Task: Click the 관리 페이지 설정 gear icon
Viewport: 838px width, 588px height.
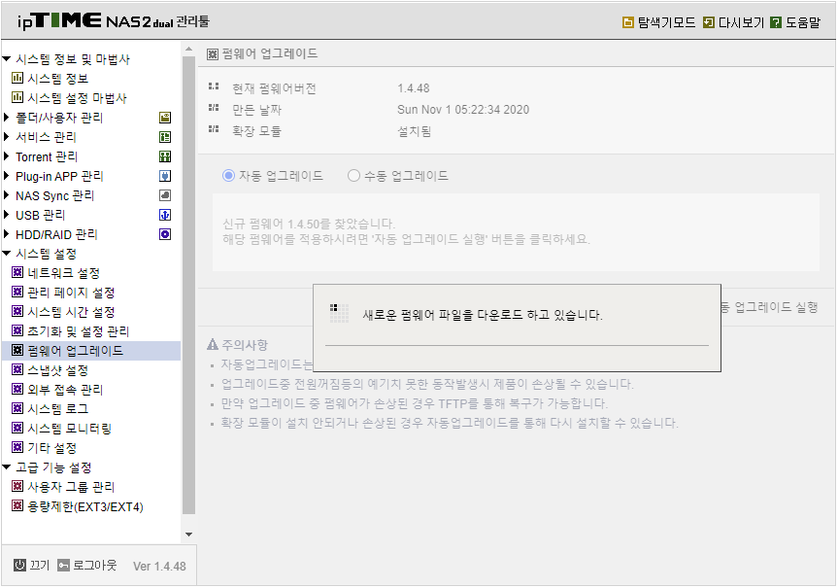Action: click(x=17, y=293)
